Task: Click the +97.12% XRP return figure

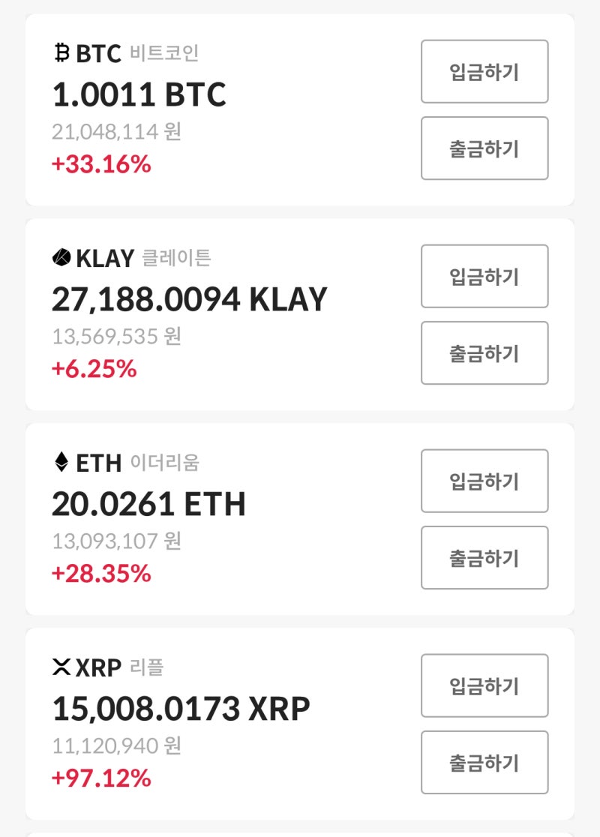Action: click(101, 778)
